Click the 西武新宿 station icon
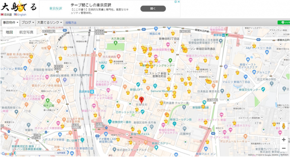 (x=92, y=91)
